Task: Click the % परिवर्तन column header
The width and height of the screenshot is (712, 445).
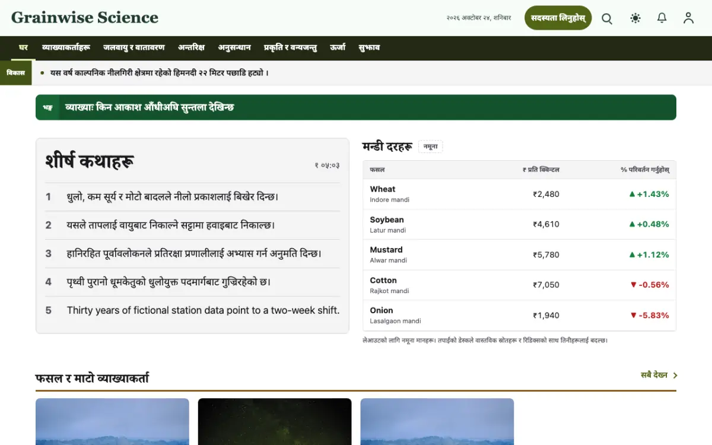Action: pos(645,170)
